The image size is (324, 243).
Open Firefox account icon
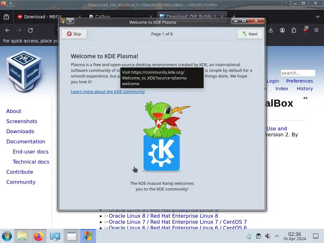click(x=282, y=30)
